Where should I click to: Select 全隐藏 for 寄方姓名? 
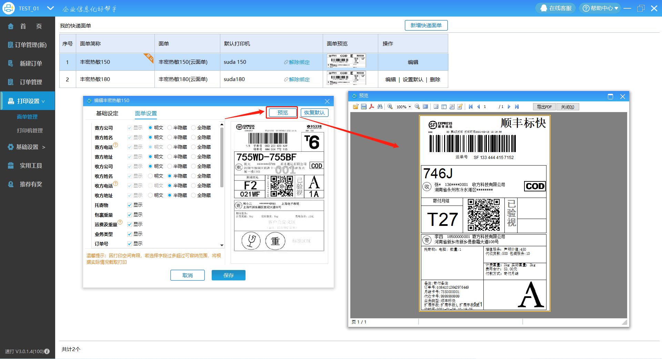click(193, 137)
